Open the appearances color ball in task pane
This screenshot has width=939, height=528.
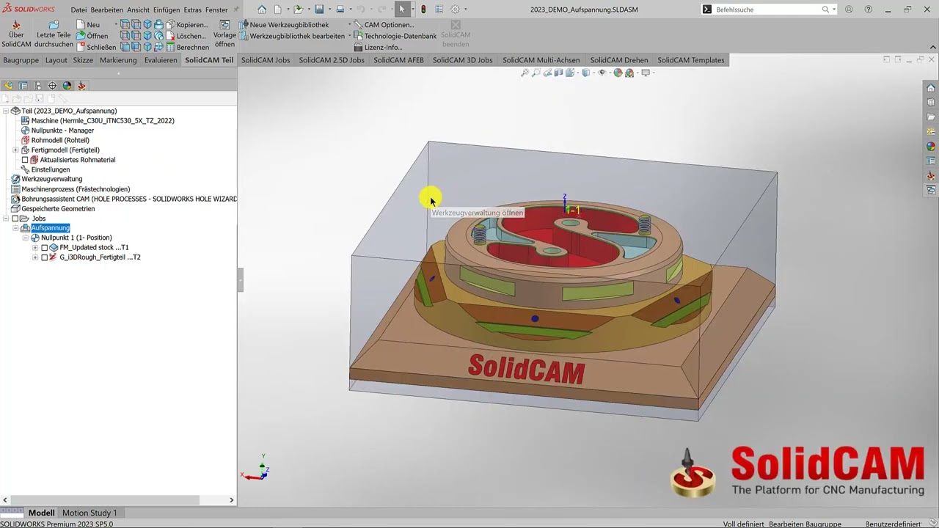tap(931, 147)
